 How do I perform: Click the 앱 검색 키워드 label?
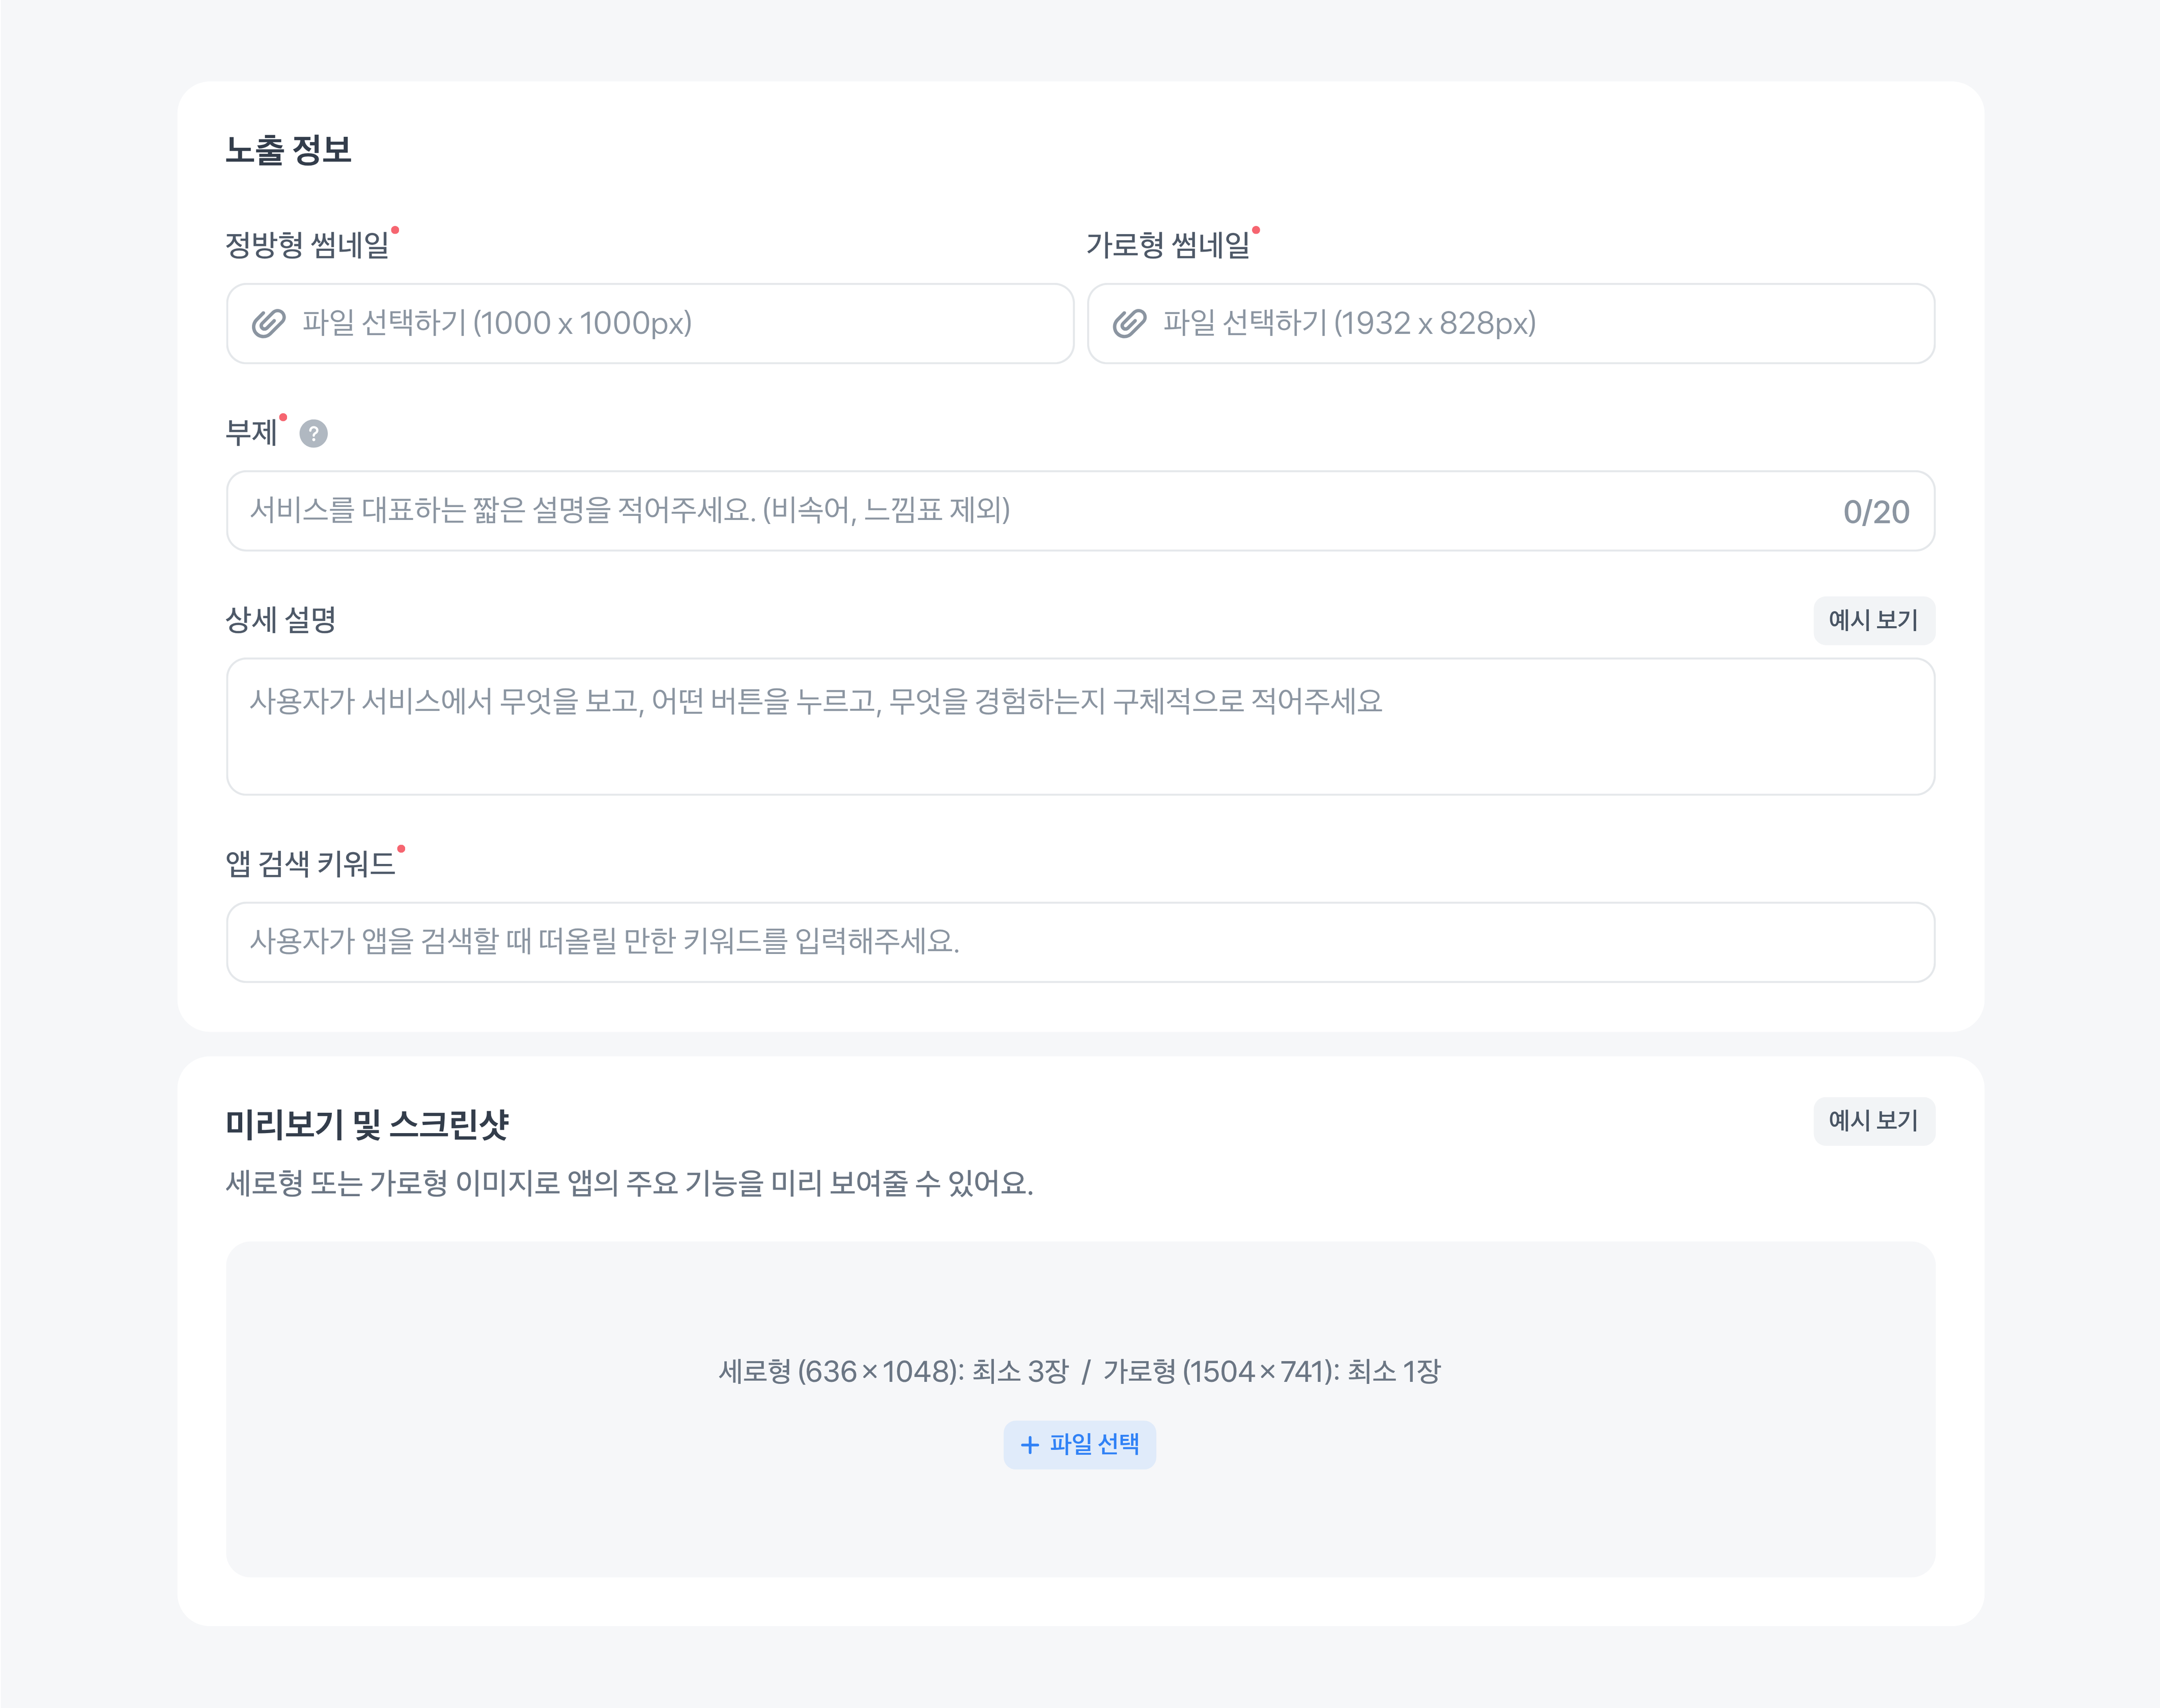310,864
